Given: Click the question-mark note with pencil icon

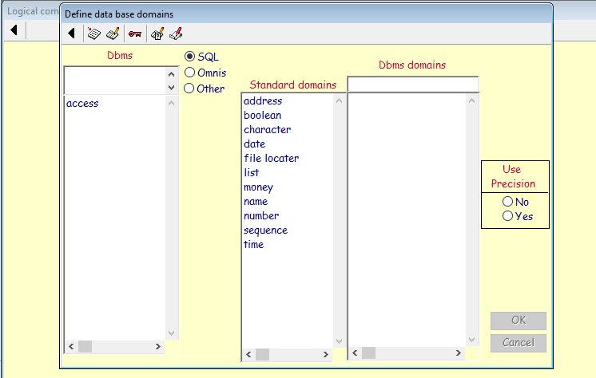Looking at the screenshot, I should click(x=157, y=33).
